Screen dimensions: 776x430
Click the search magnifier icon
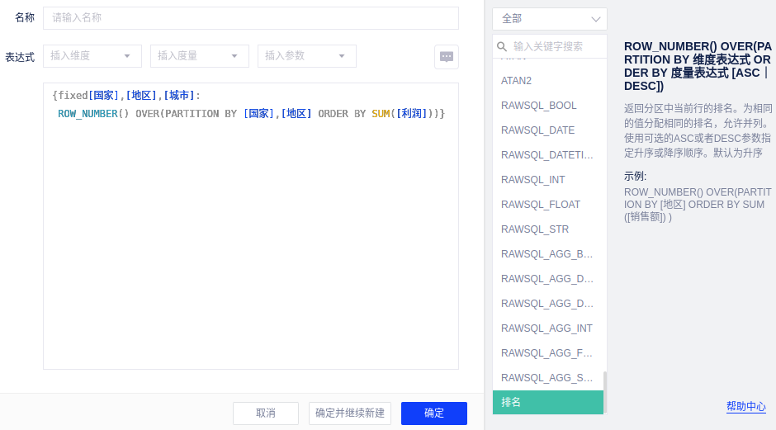click(x=502, y=47)
